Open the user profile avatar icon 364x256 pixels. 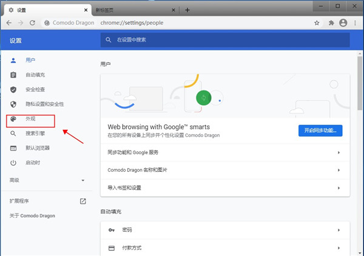point(343,23)
